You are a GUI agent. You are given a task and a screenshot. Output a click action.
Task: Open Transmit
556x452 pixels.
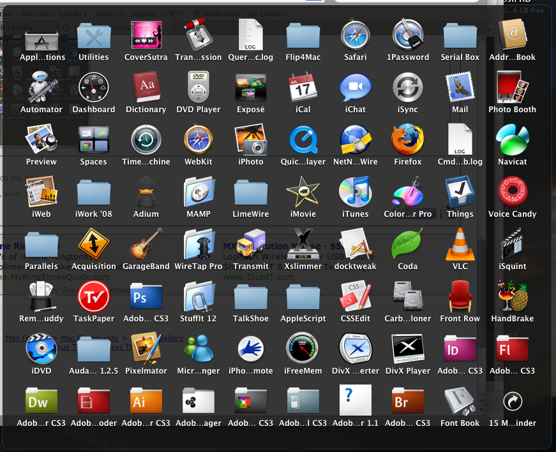[251, 244]
